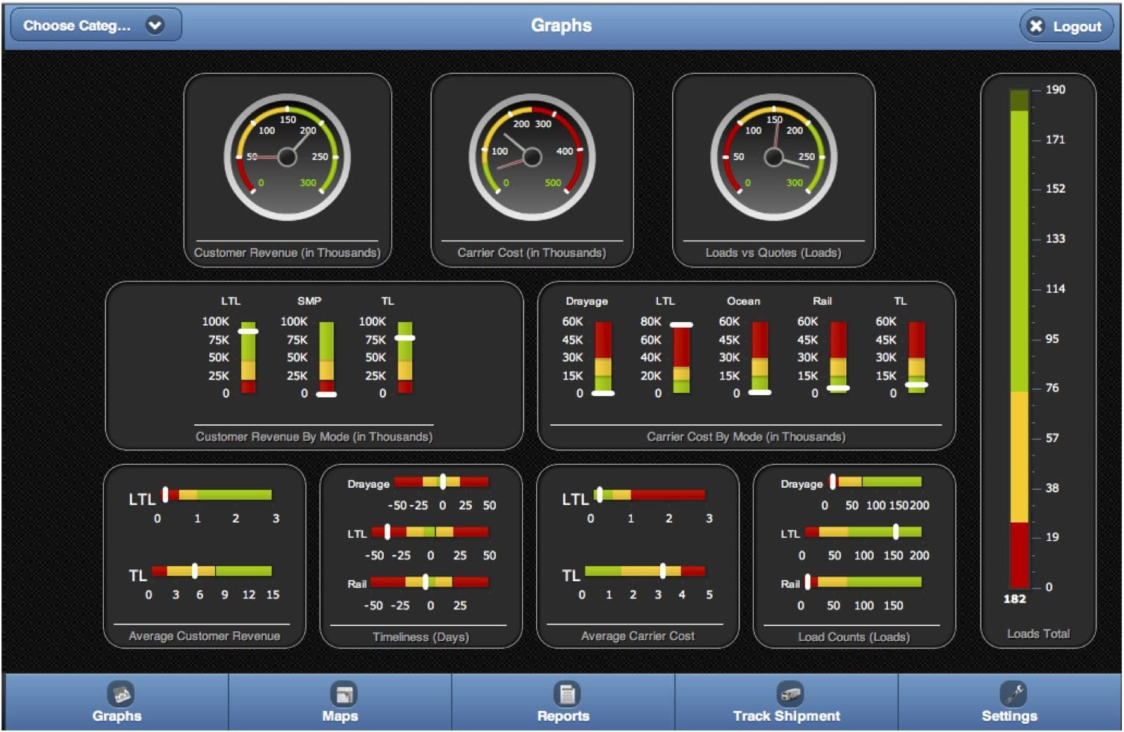Screen dimensions: 1124x732
Task: Click the Rail load counts bar
Action: point(863,582)
